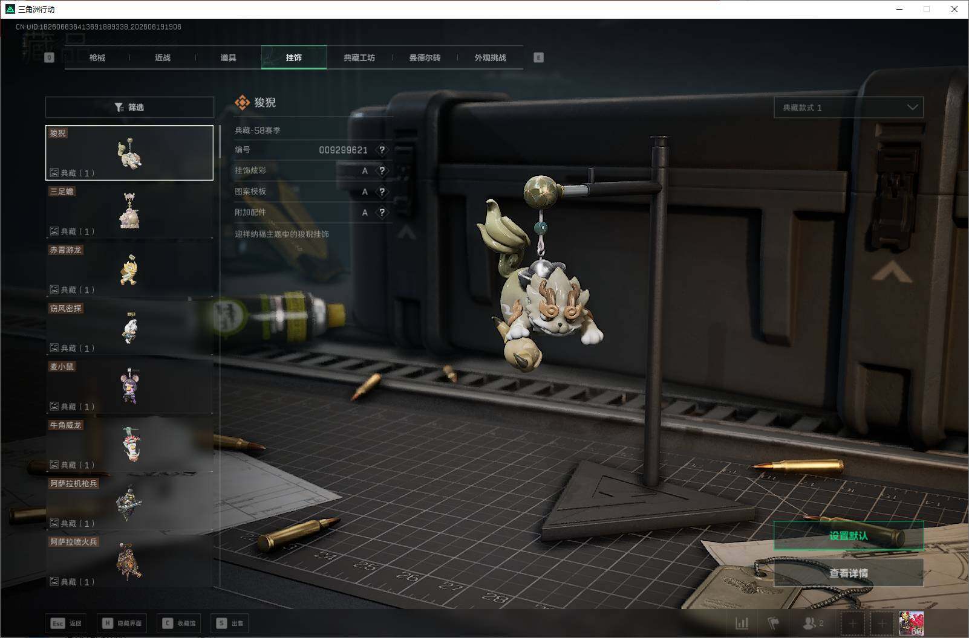Select the 窃风密探 charm in list
This screenshot has height=638, width=969.
point(129,328)
